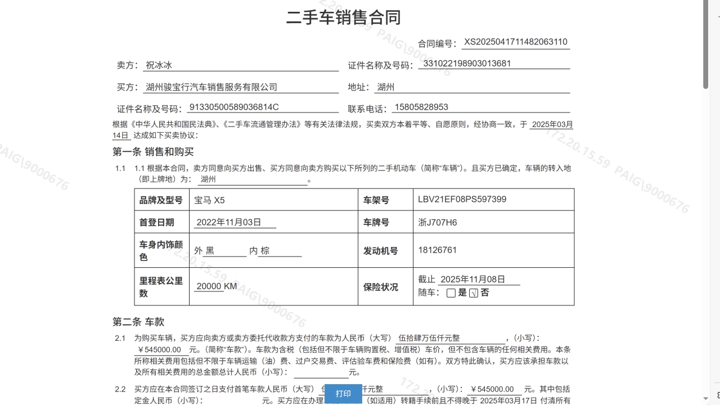Click engine number 18126761

pos(438,250)
